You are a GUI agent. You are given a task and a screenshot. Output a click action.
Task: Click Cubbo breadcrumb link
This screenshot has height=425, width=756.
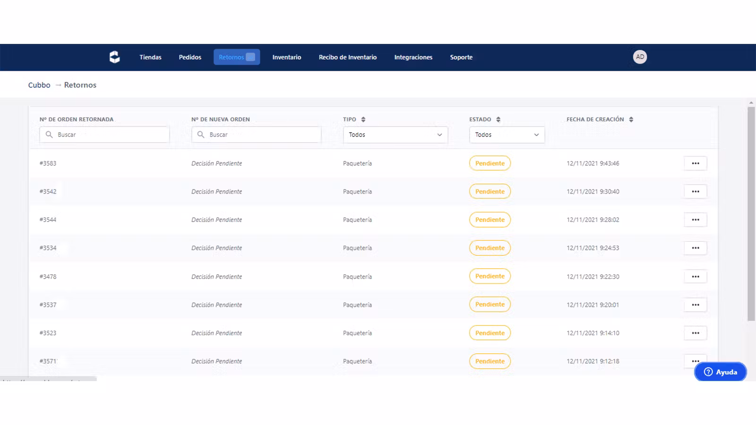pyautogui.click(x=39, y=85)
